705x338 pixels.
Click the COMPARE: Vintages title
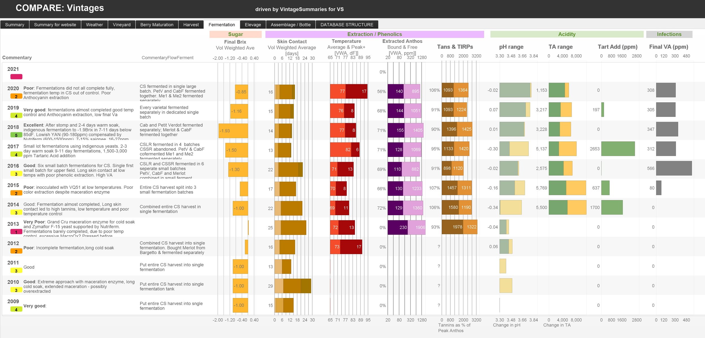click(60, 8)
